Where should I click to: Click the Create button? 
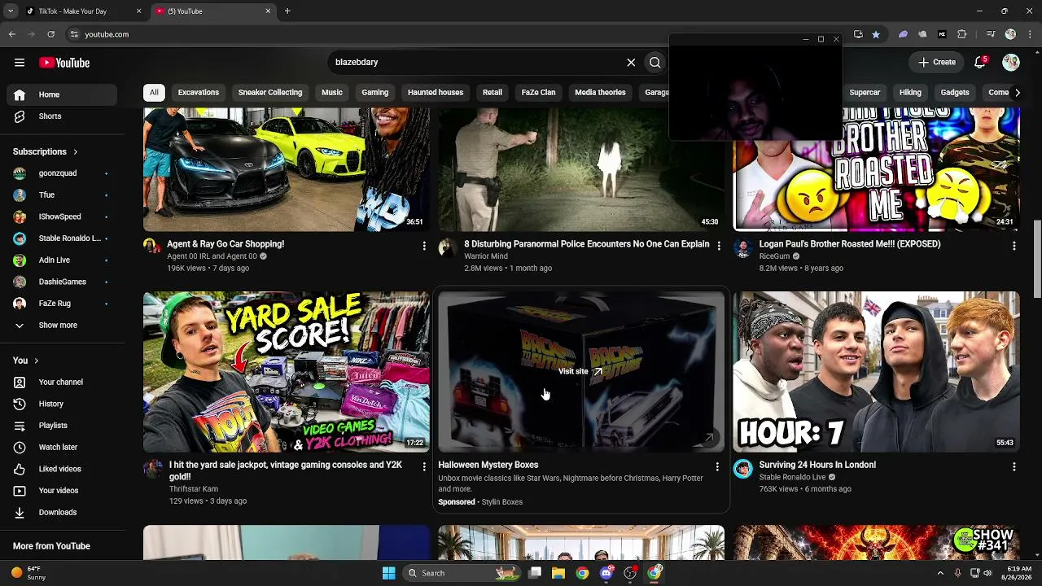937,63
